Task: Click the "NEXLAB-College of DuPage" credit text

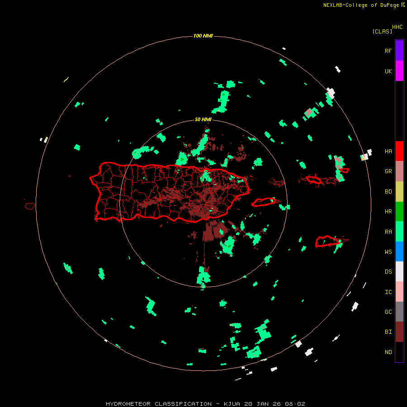Action: coord(361,5)
